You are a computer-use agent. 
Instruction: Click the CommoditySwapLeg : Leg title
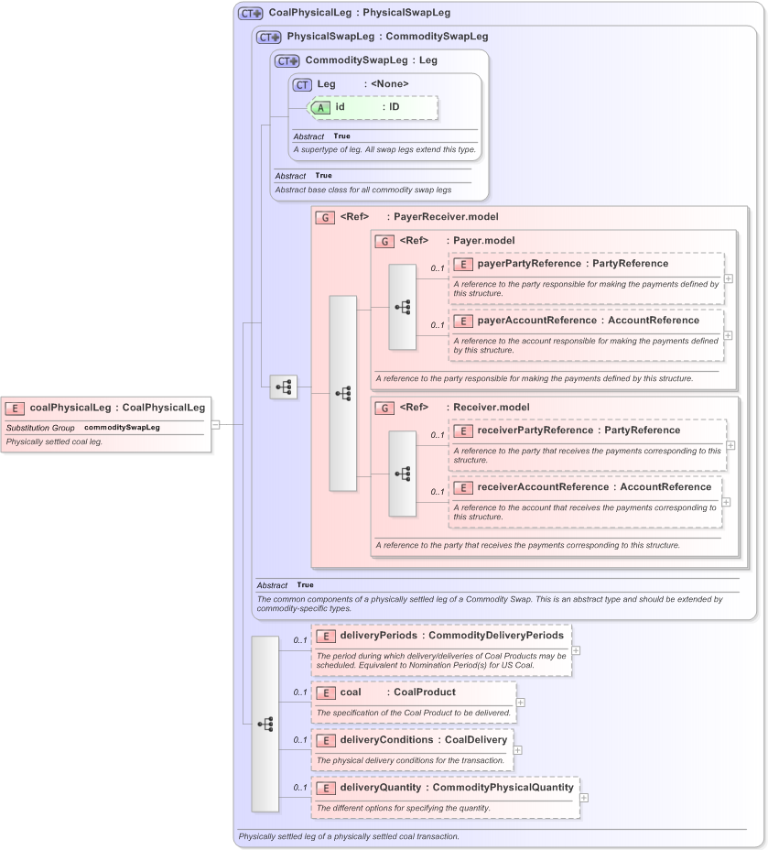371,60
